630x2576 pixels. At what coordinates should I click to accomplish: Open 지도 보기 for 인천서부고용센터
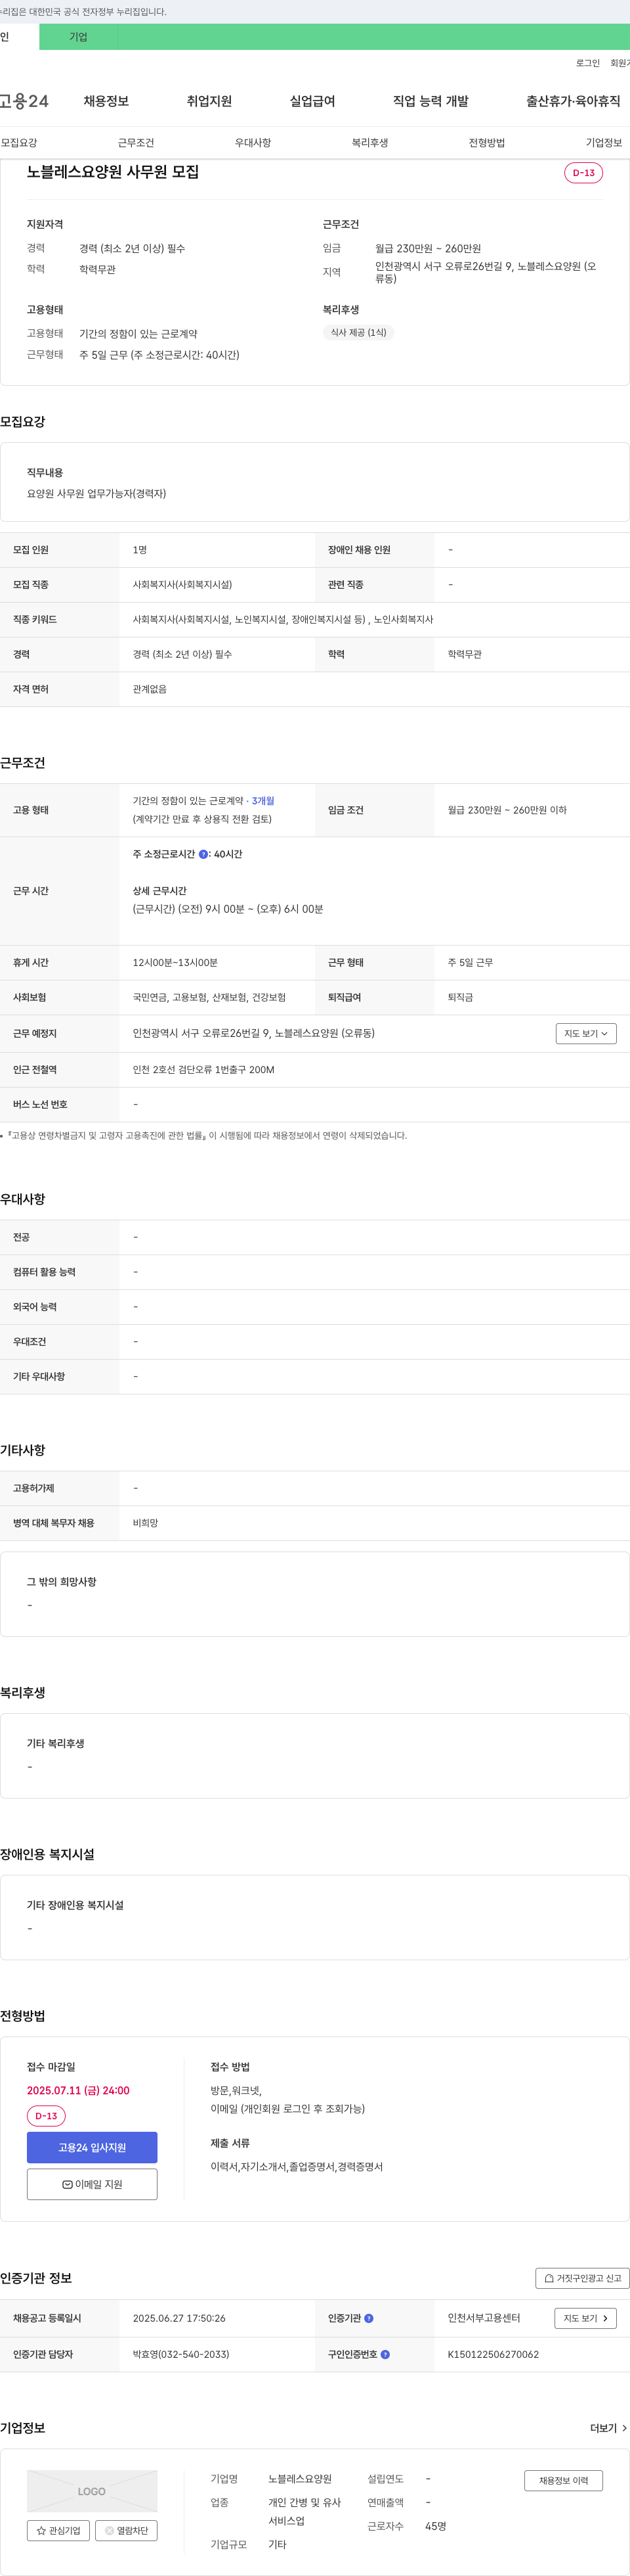585,2318
